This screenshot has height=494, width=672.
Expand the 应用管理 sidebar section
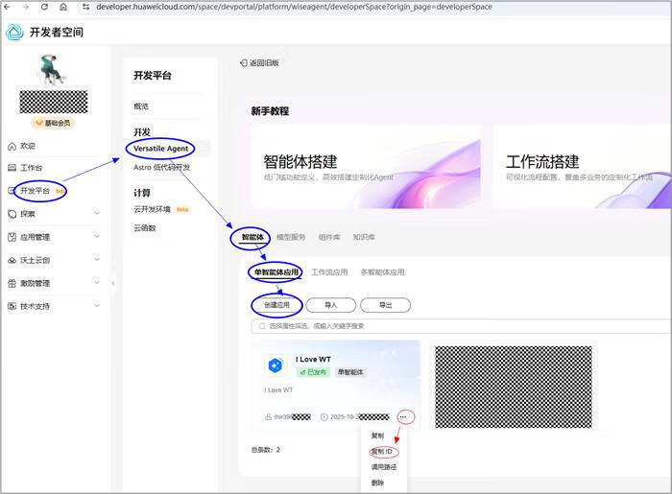(x=97, y=237)
